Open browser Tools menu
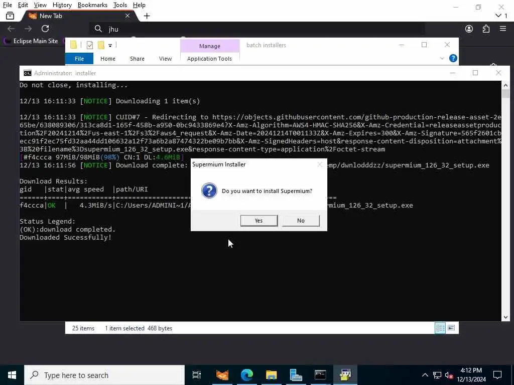 point(120,5)
